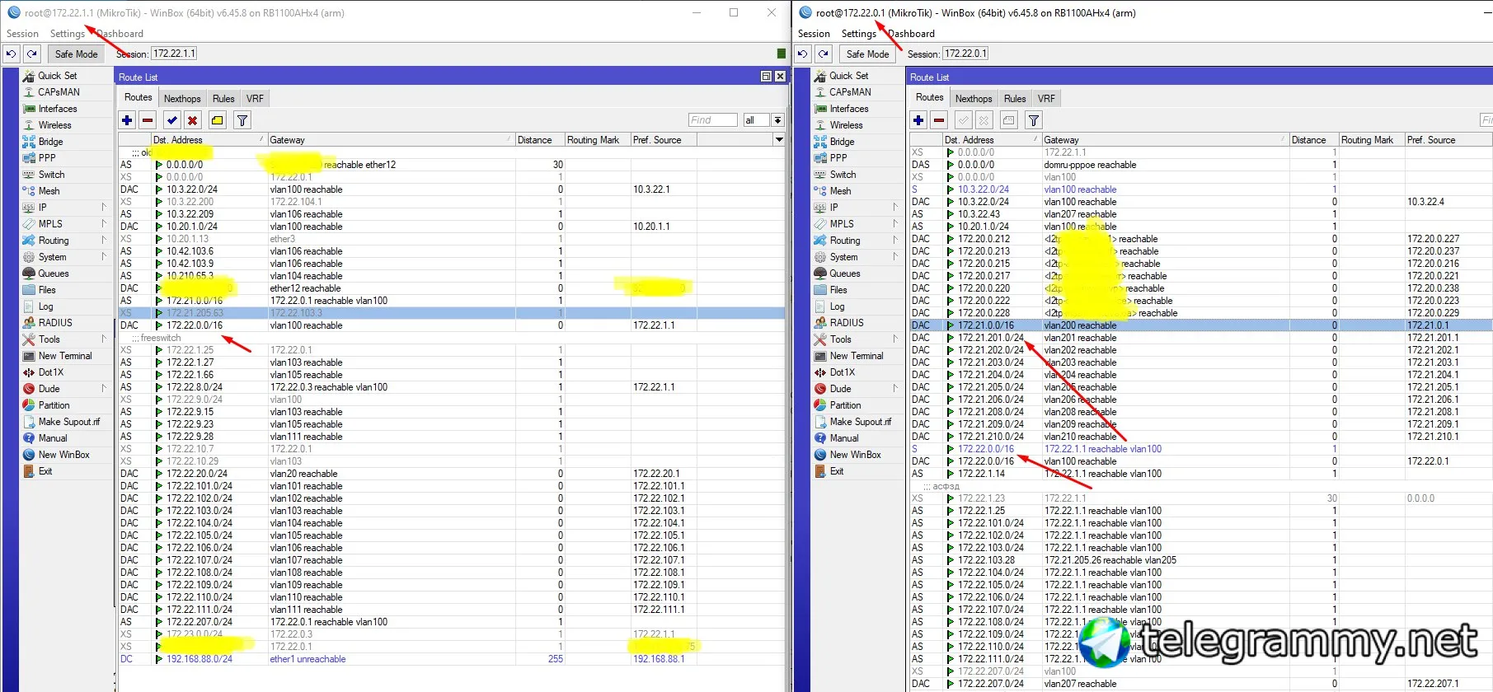Launch New WinBox from the 172.22.1.1 sidebar
The width and height of the screenshot is (1493, 692).
point(64,455)
